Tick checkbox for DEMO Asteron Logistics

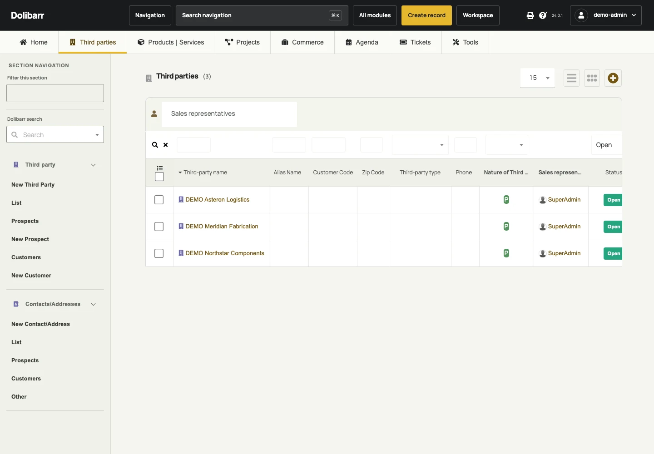159,200
